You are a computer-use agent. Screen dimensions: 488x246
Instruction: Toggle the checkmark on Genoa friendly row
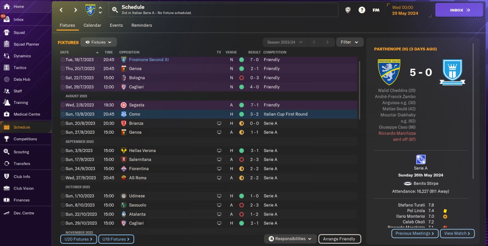click(x=63, y=69)
